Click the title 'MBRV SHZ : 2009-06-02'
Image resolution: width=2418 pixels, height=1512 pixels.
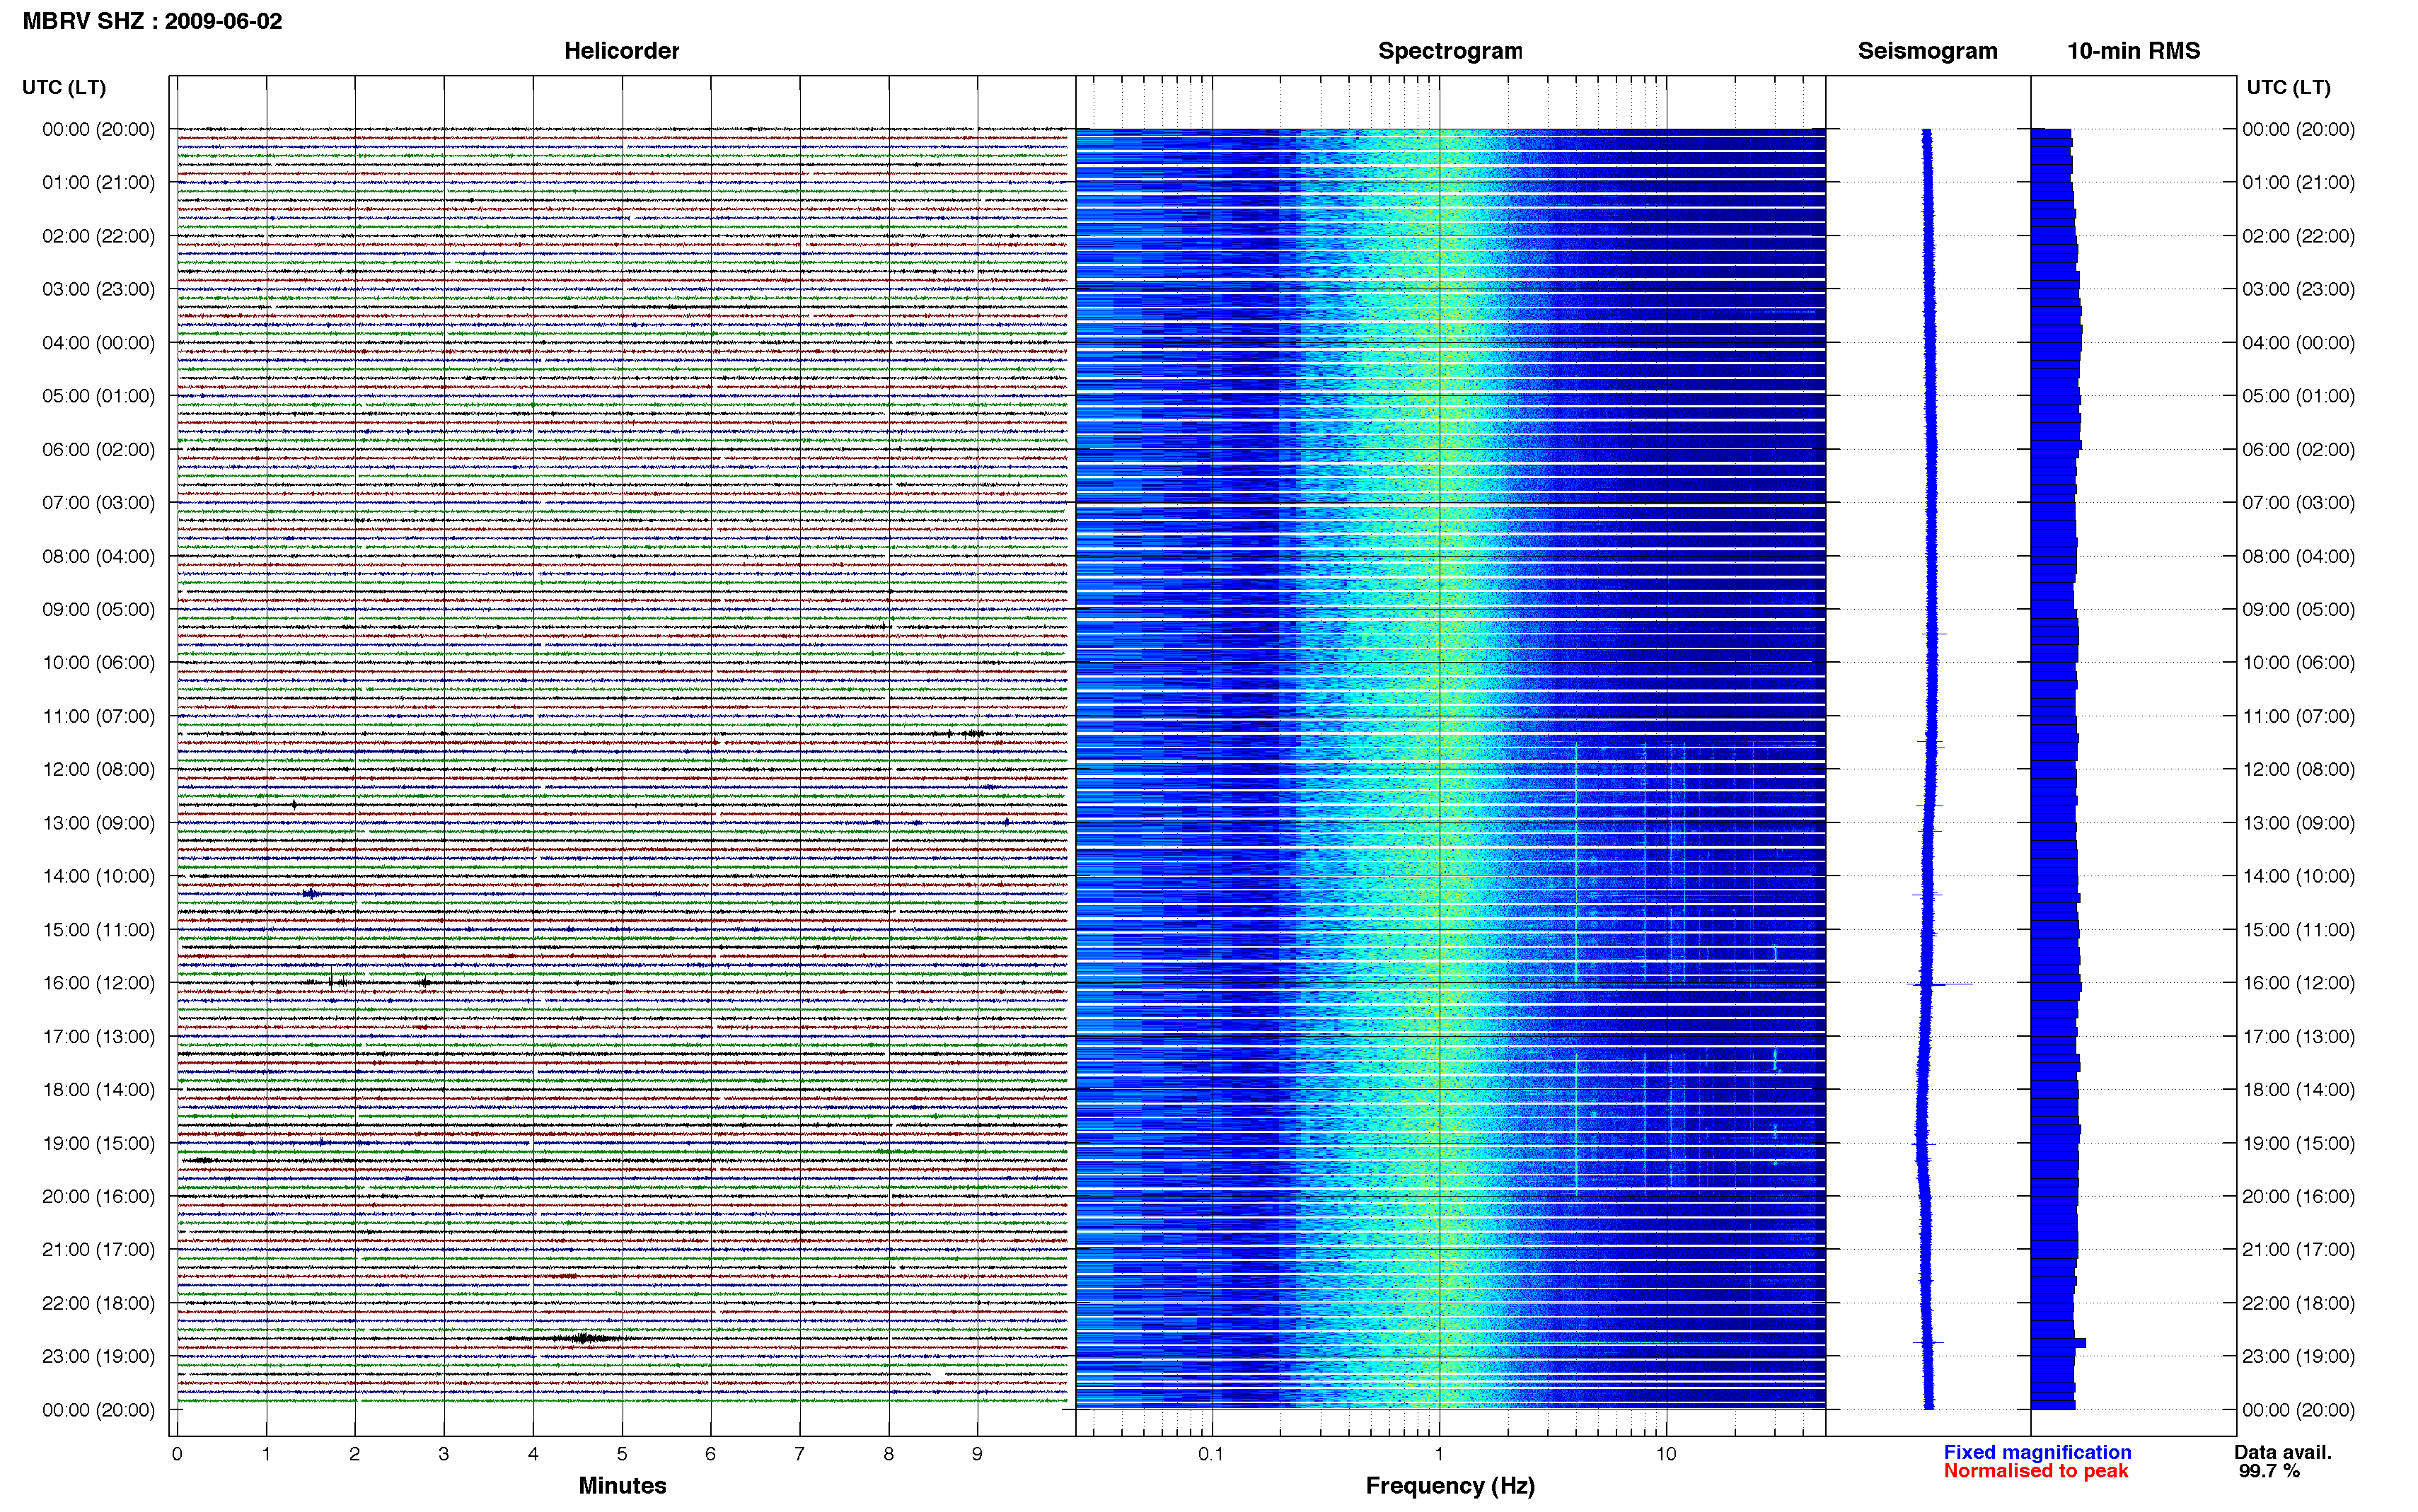point(152,21)
